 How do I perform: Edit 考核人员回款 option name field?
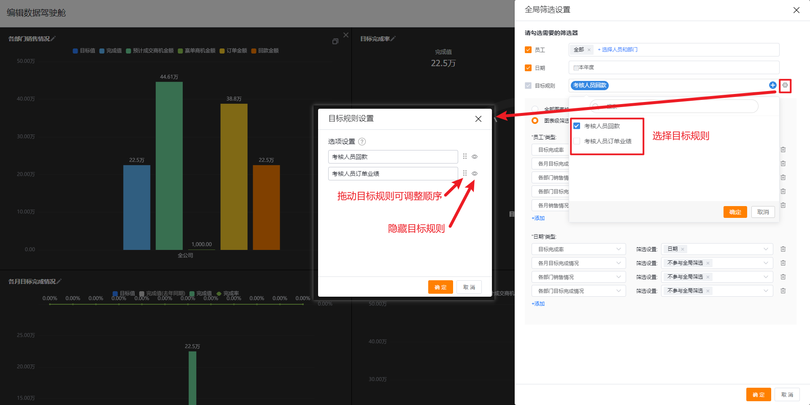pyautogui.click(x=393, y=157)
